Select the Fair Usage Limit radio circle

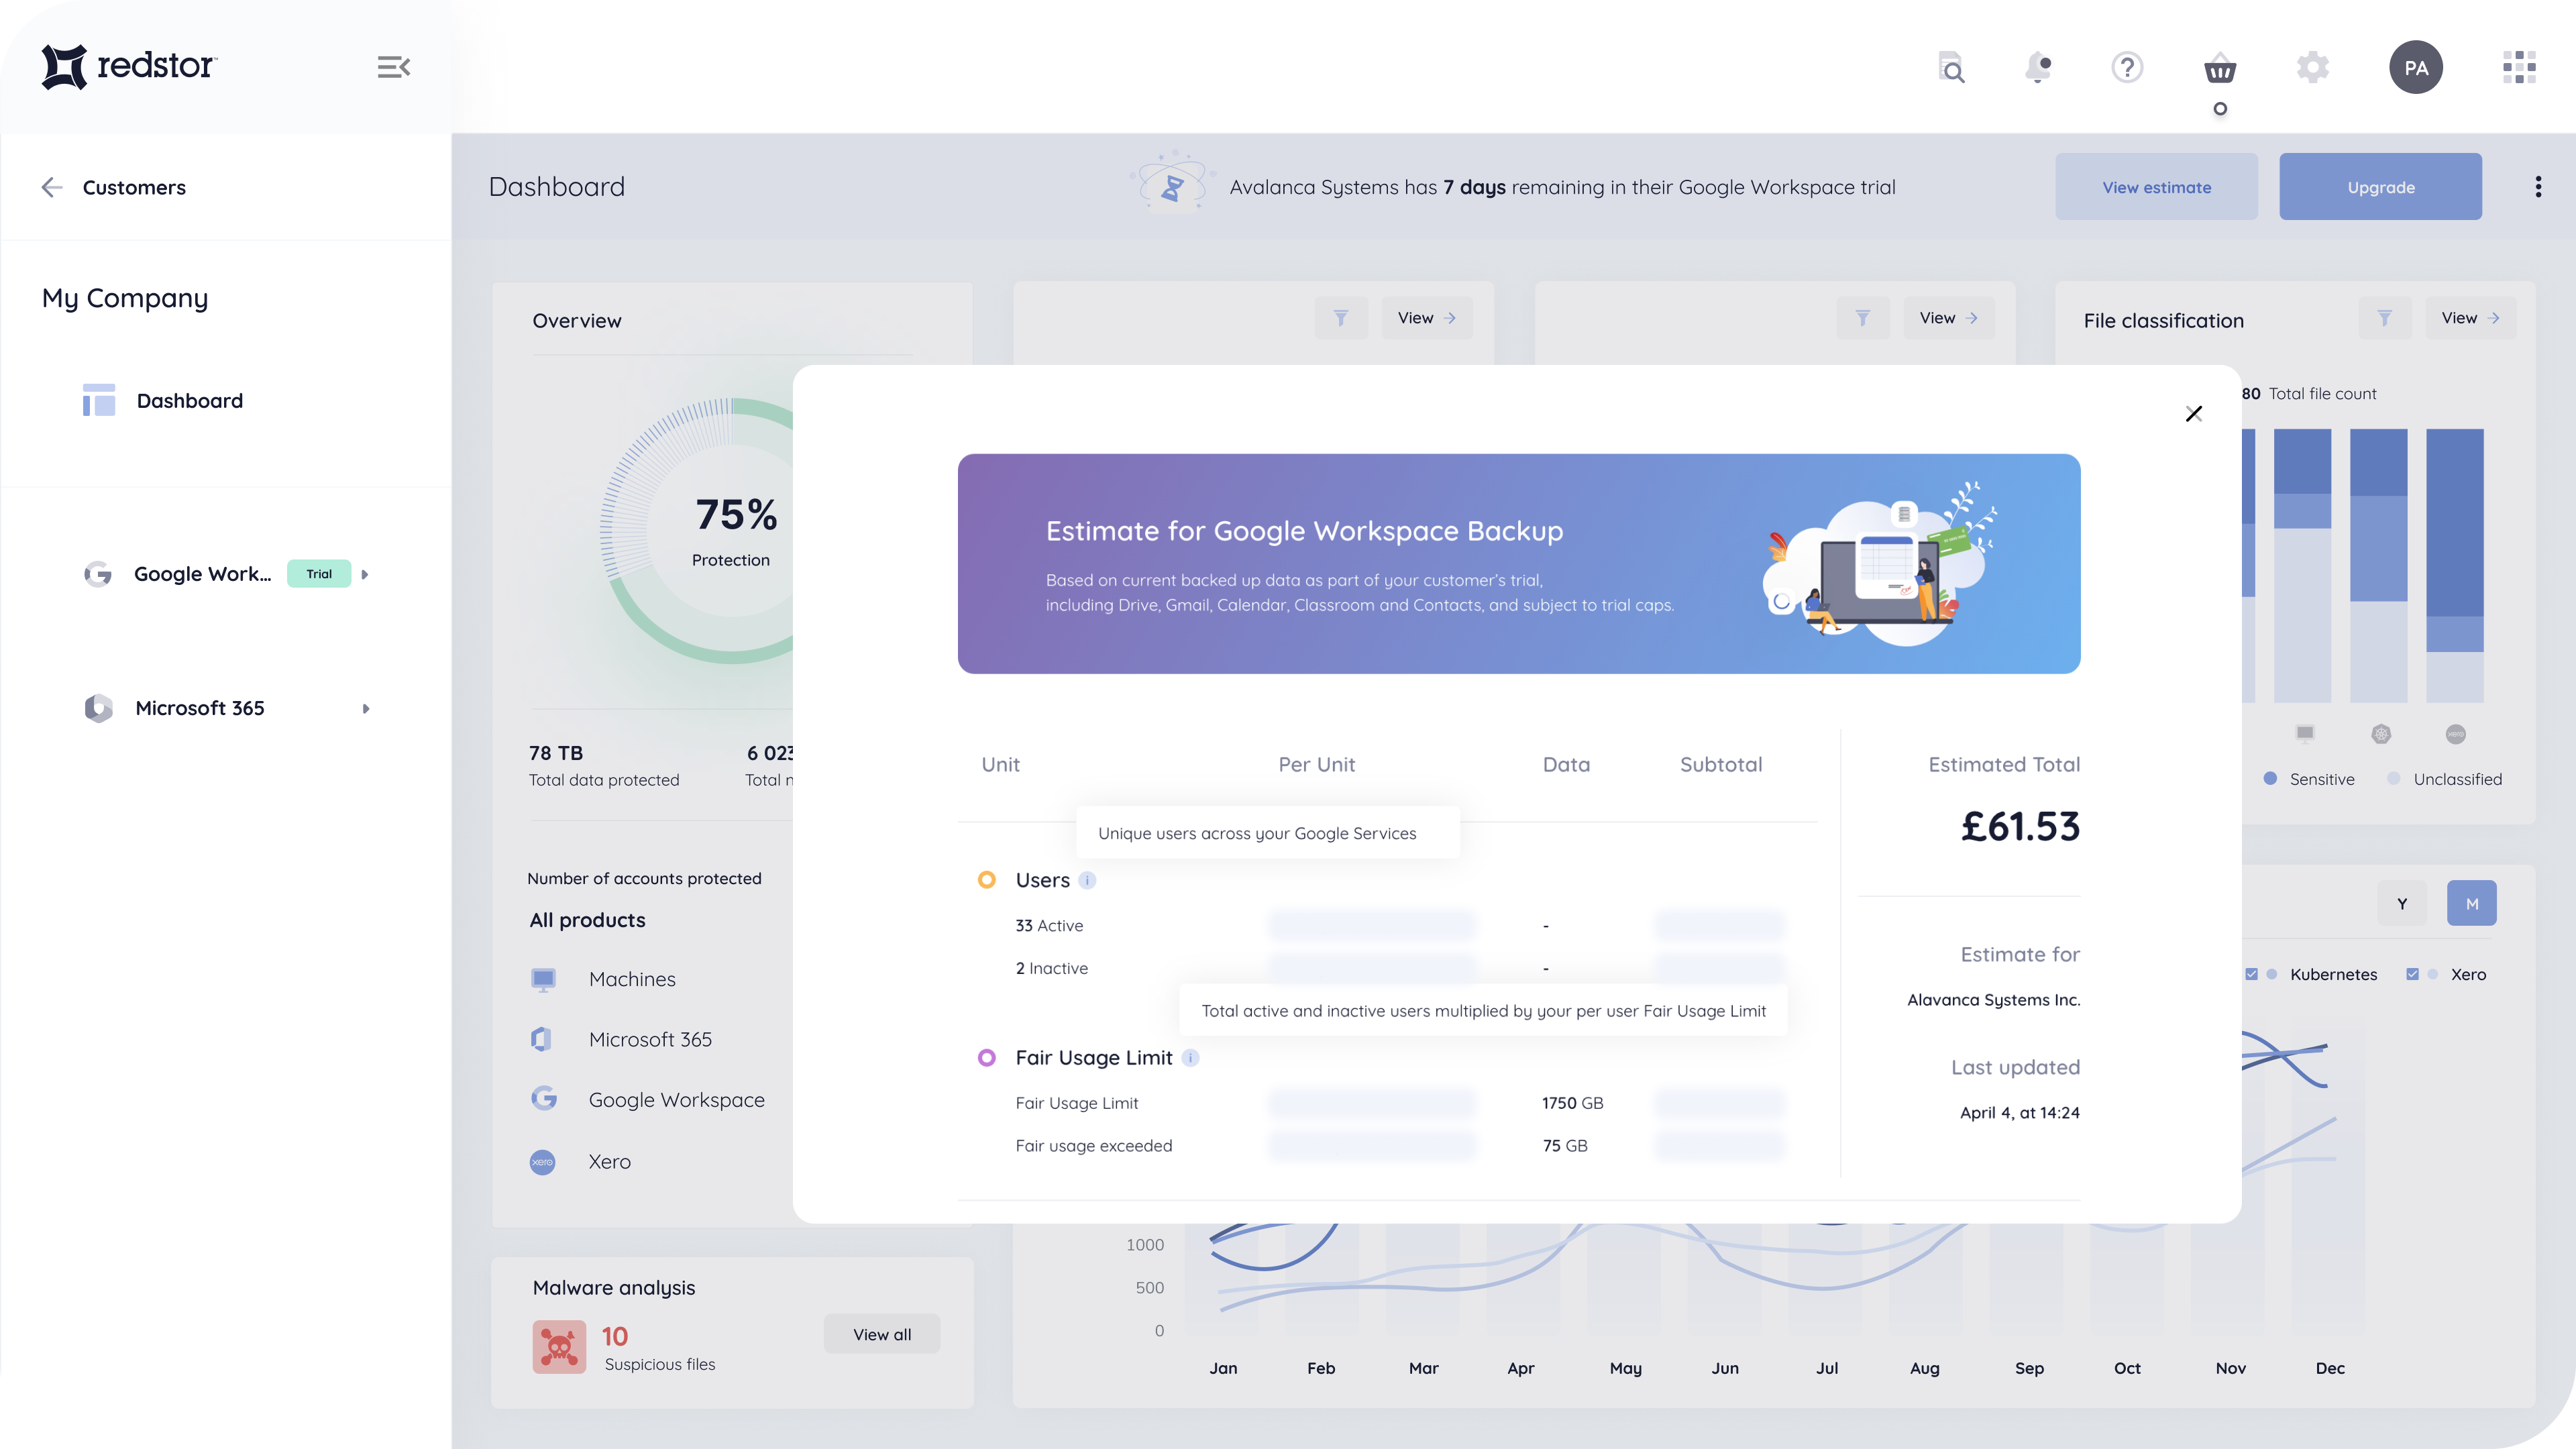pyautogui.click(x=986, y=1058)
